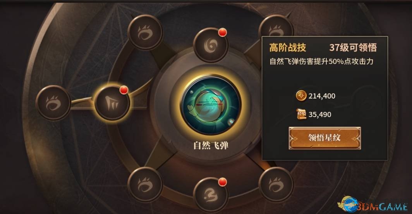Viewport: 412px width, 214px height.
Task: Click red dot on bottom center rune
Action: click(223, 182)
